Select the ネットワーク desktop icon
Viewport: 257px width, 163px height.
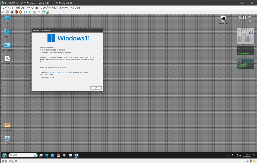[x=7, y=33]
